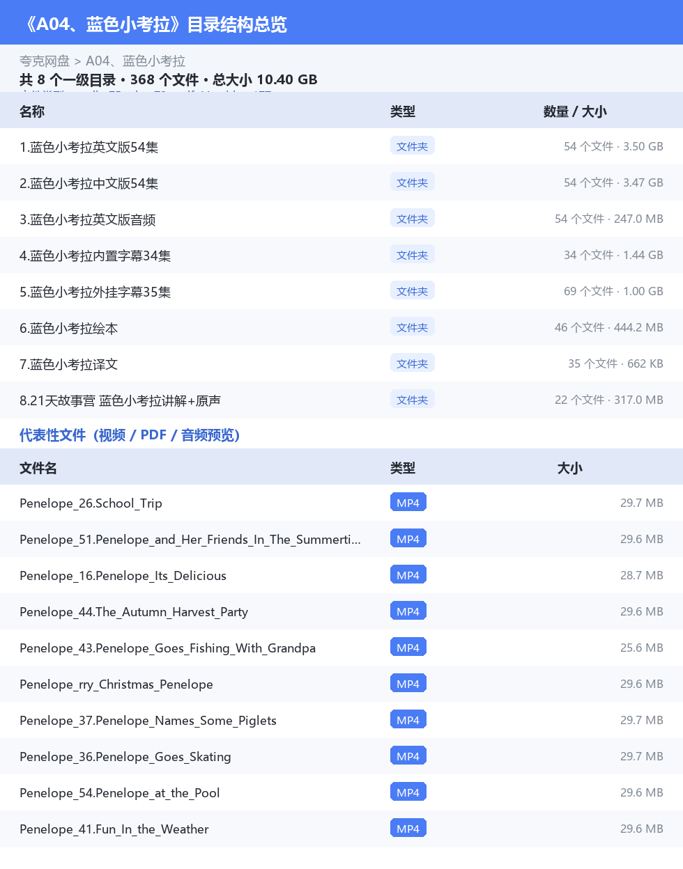Click 文件夹 tag for 英文版54集 row

click(412, 146)
